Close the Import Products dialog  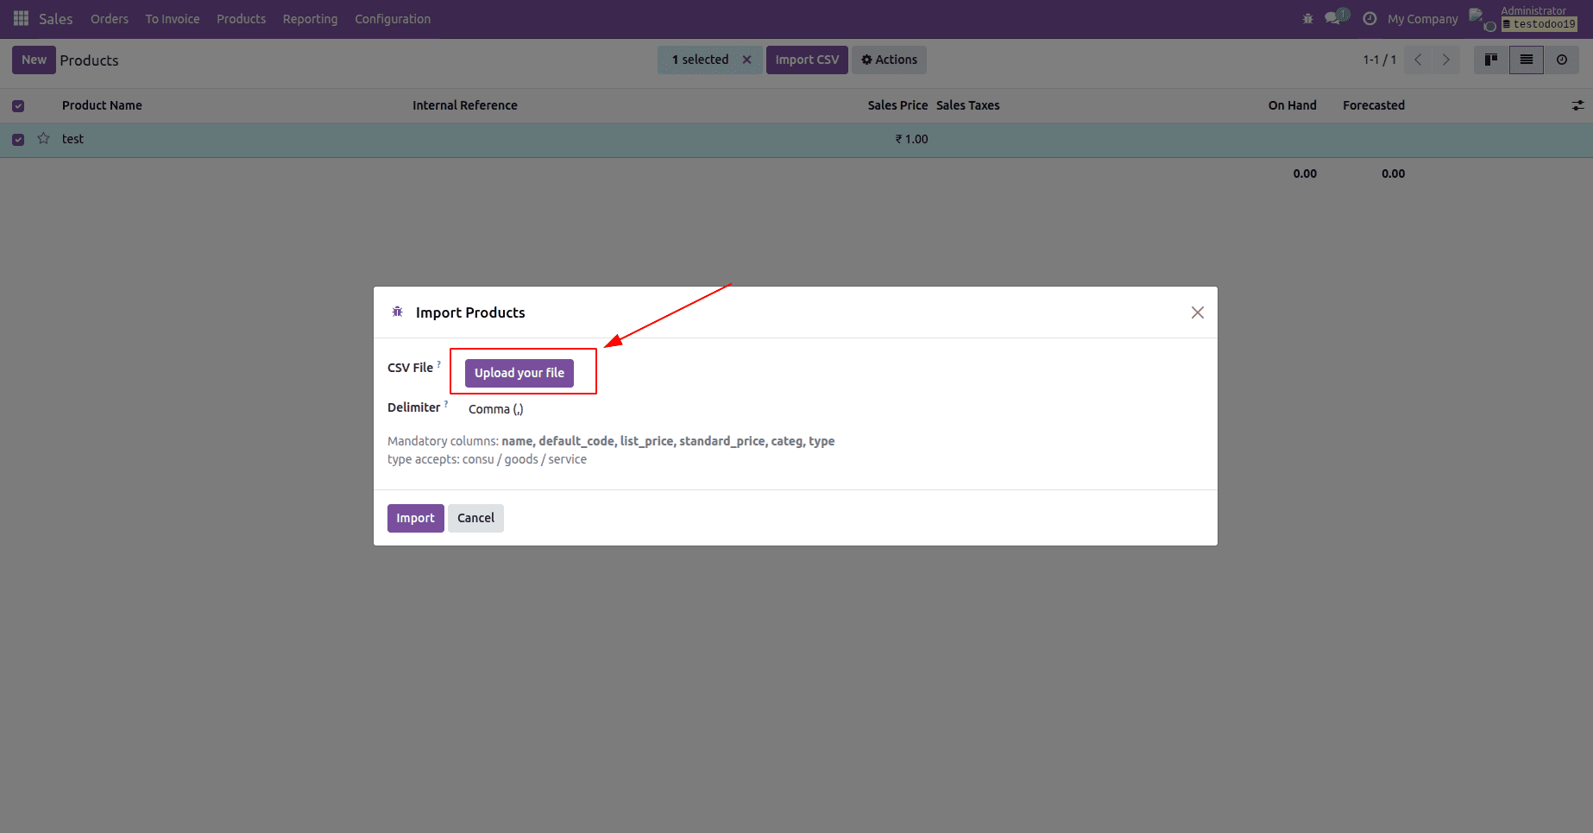click(x=1198, y=312)
